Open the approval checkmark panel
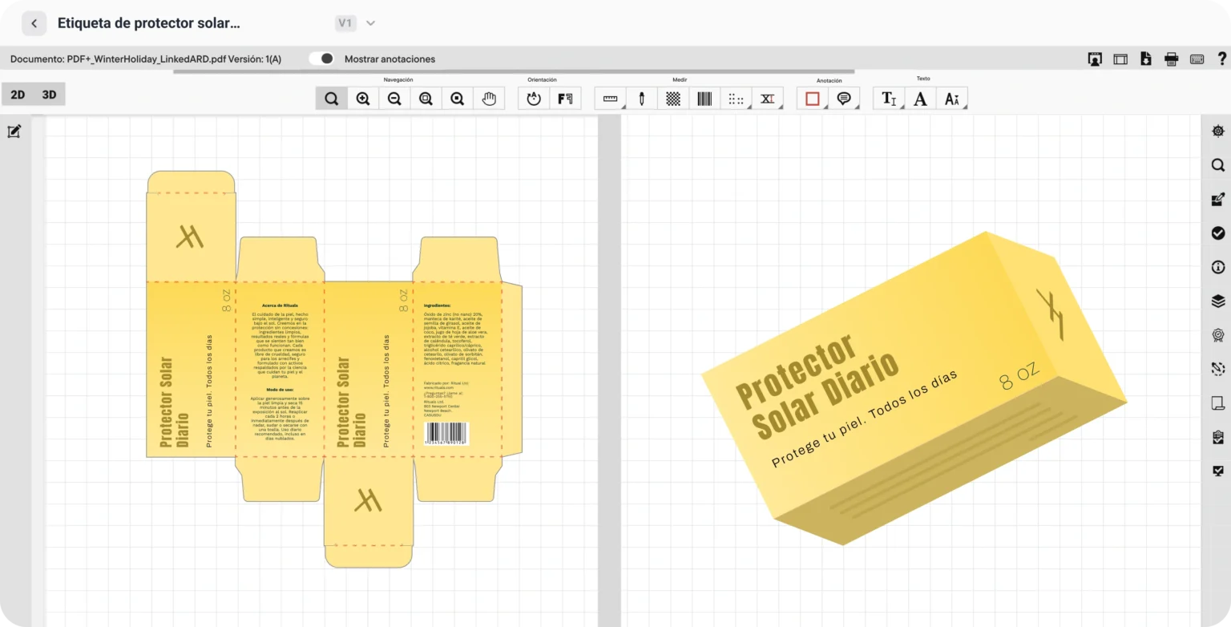 (x=1217, y=233)
